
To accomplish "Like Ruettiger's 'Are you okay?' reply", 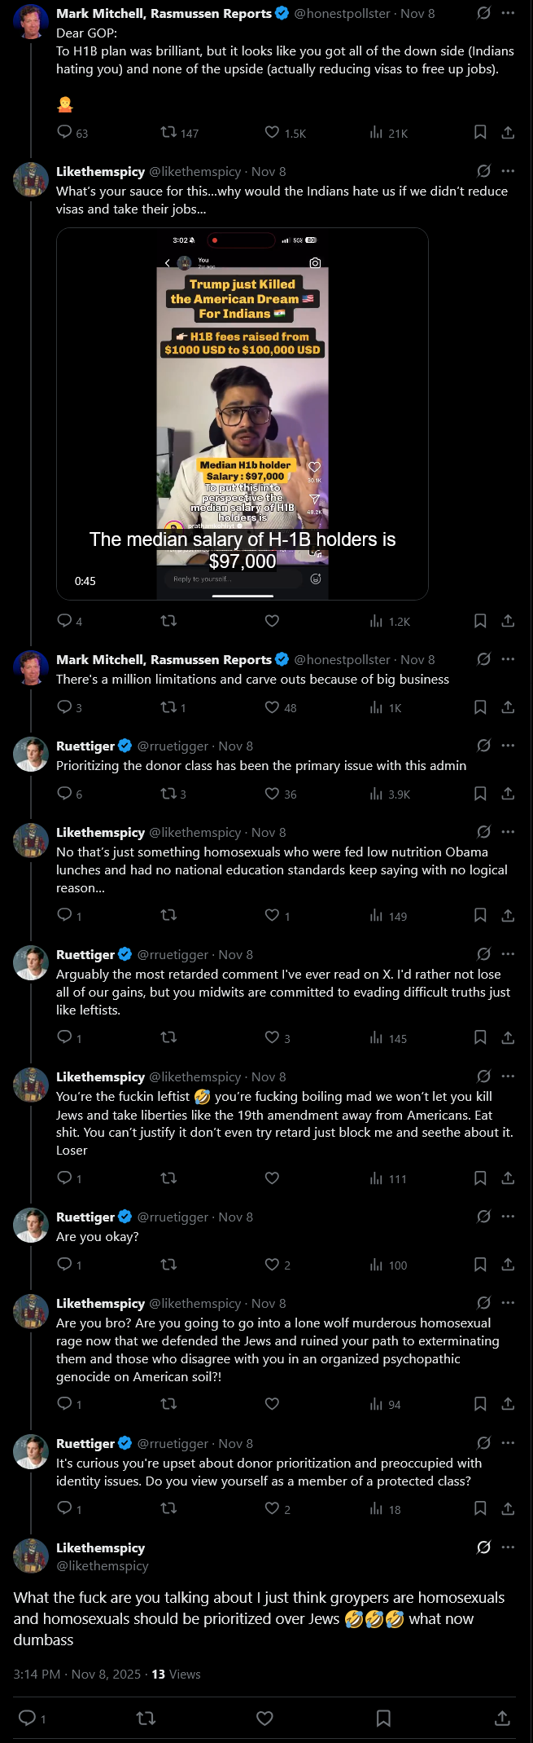I will 277,1265.
